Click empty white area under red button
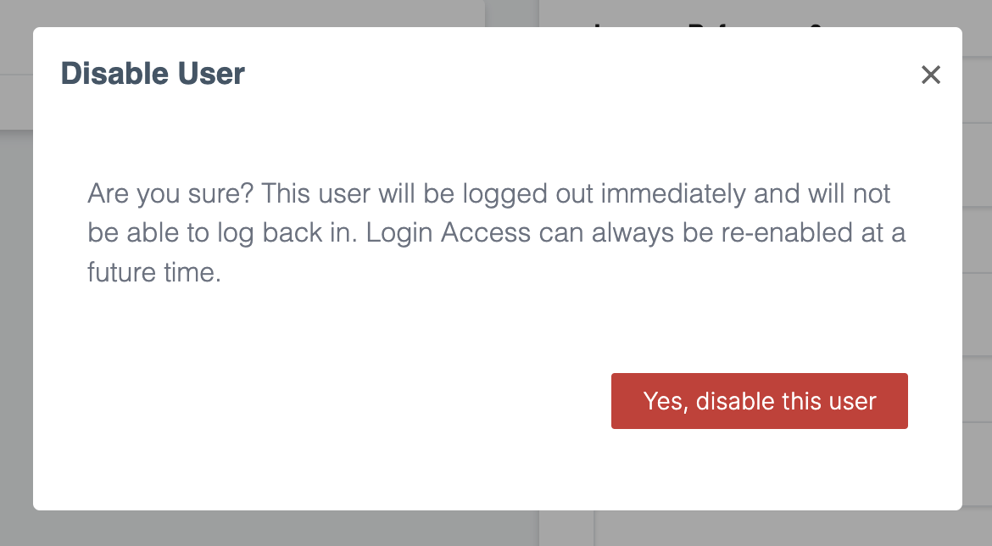 click(x=759, y=470)
